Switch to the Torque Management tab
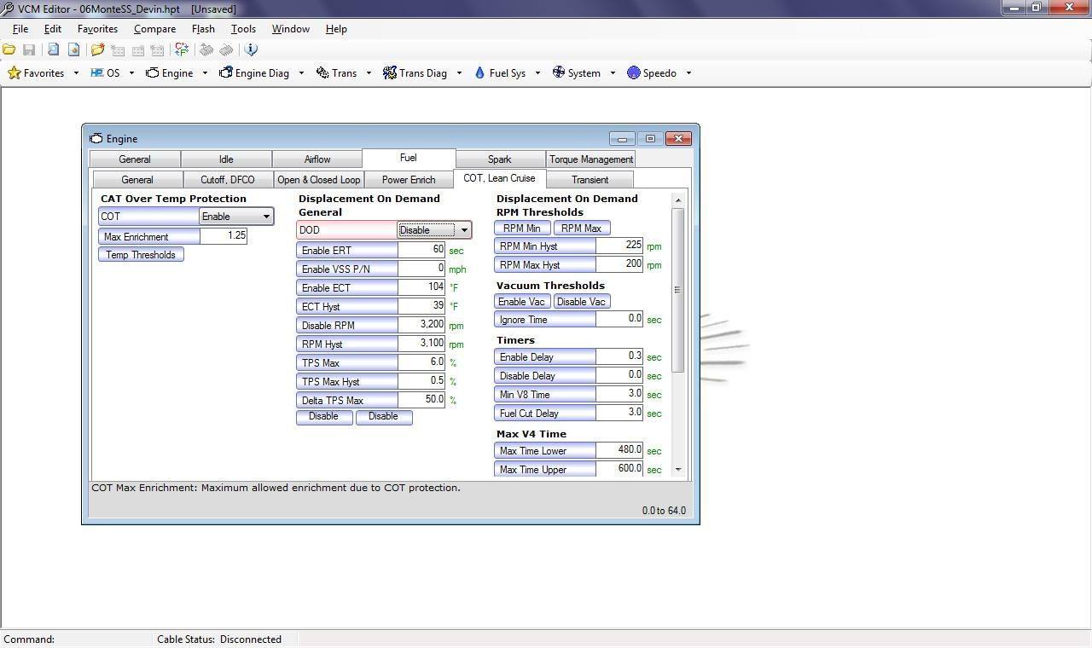 (591, 159)
